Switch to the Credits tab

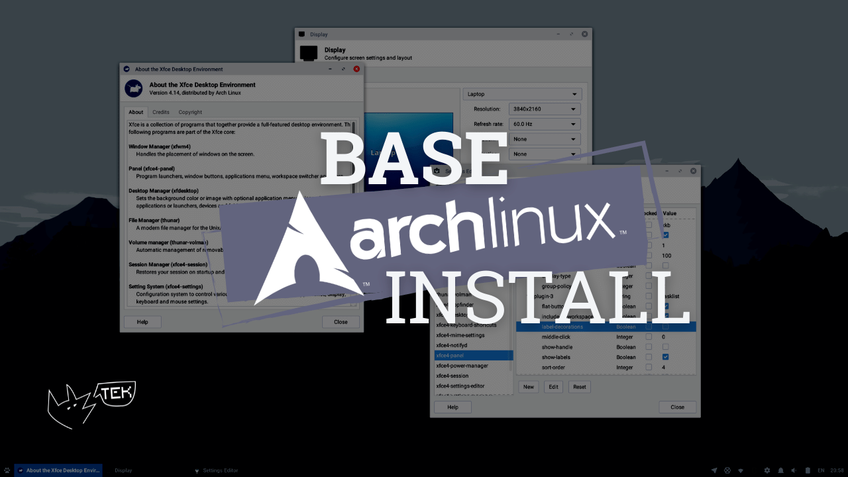(161, 112)
